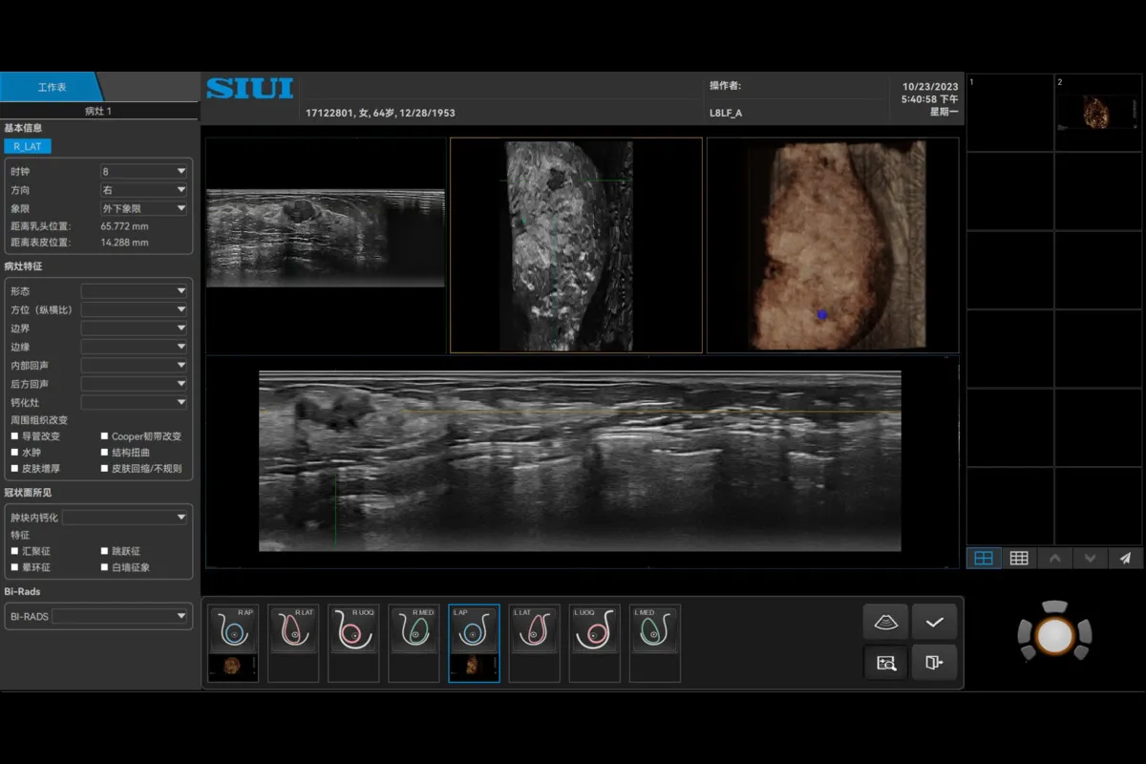
Task: Go to next thumbnail page with down arrow
Action: (1090, 559)
